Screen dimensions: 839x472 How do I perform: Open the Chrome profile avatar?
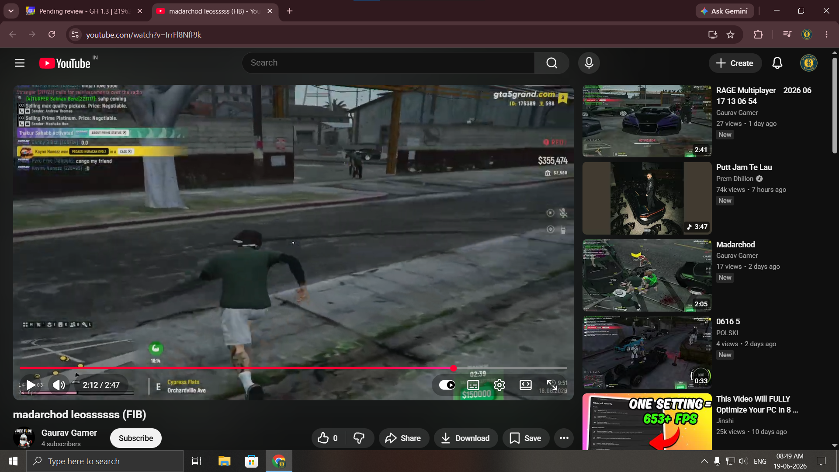(x=807, y=35)
